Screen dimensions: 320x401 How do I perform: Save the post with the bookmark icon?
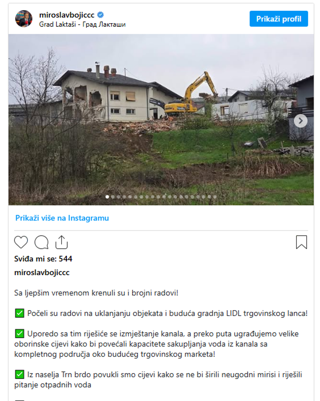301,242
